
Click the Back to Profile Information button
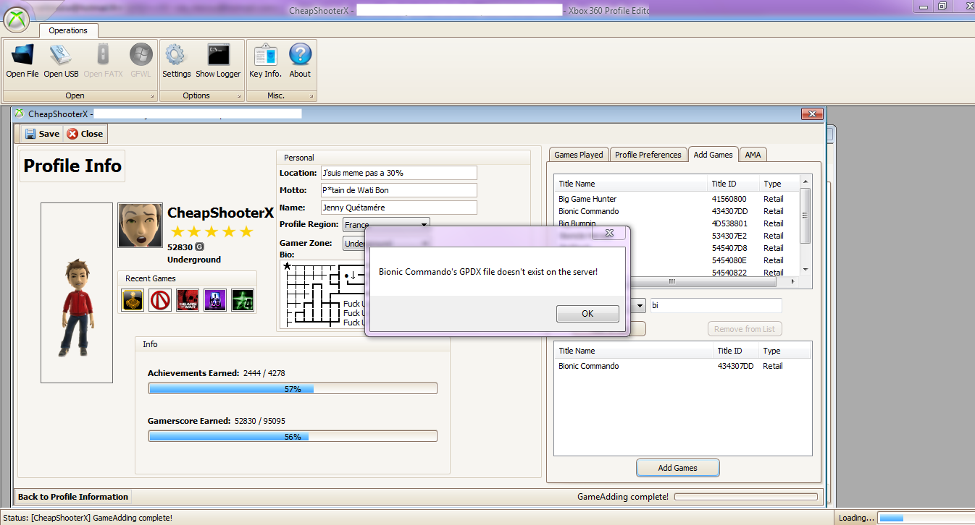73,497
